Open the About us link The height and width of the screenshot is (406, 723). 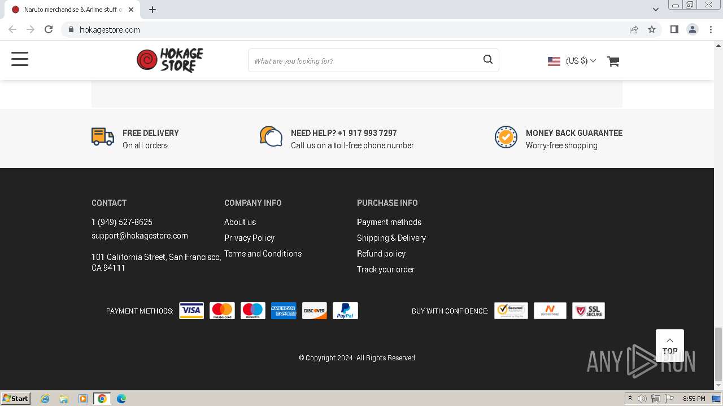coord(240,222)
